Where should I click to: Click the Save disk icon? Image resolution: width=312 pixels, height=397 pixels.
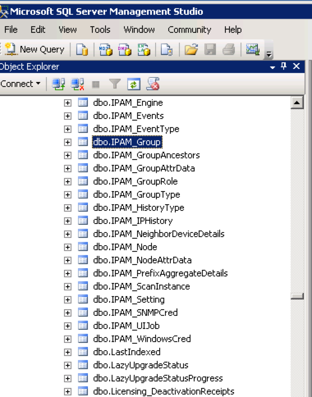(x=210, y=49)
